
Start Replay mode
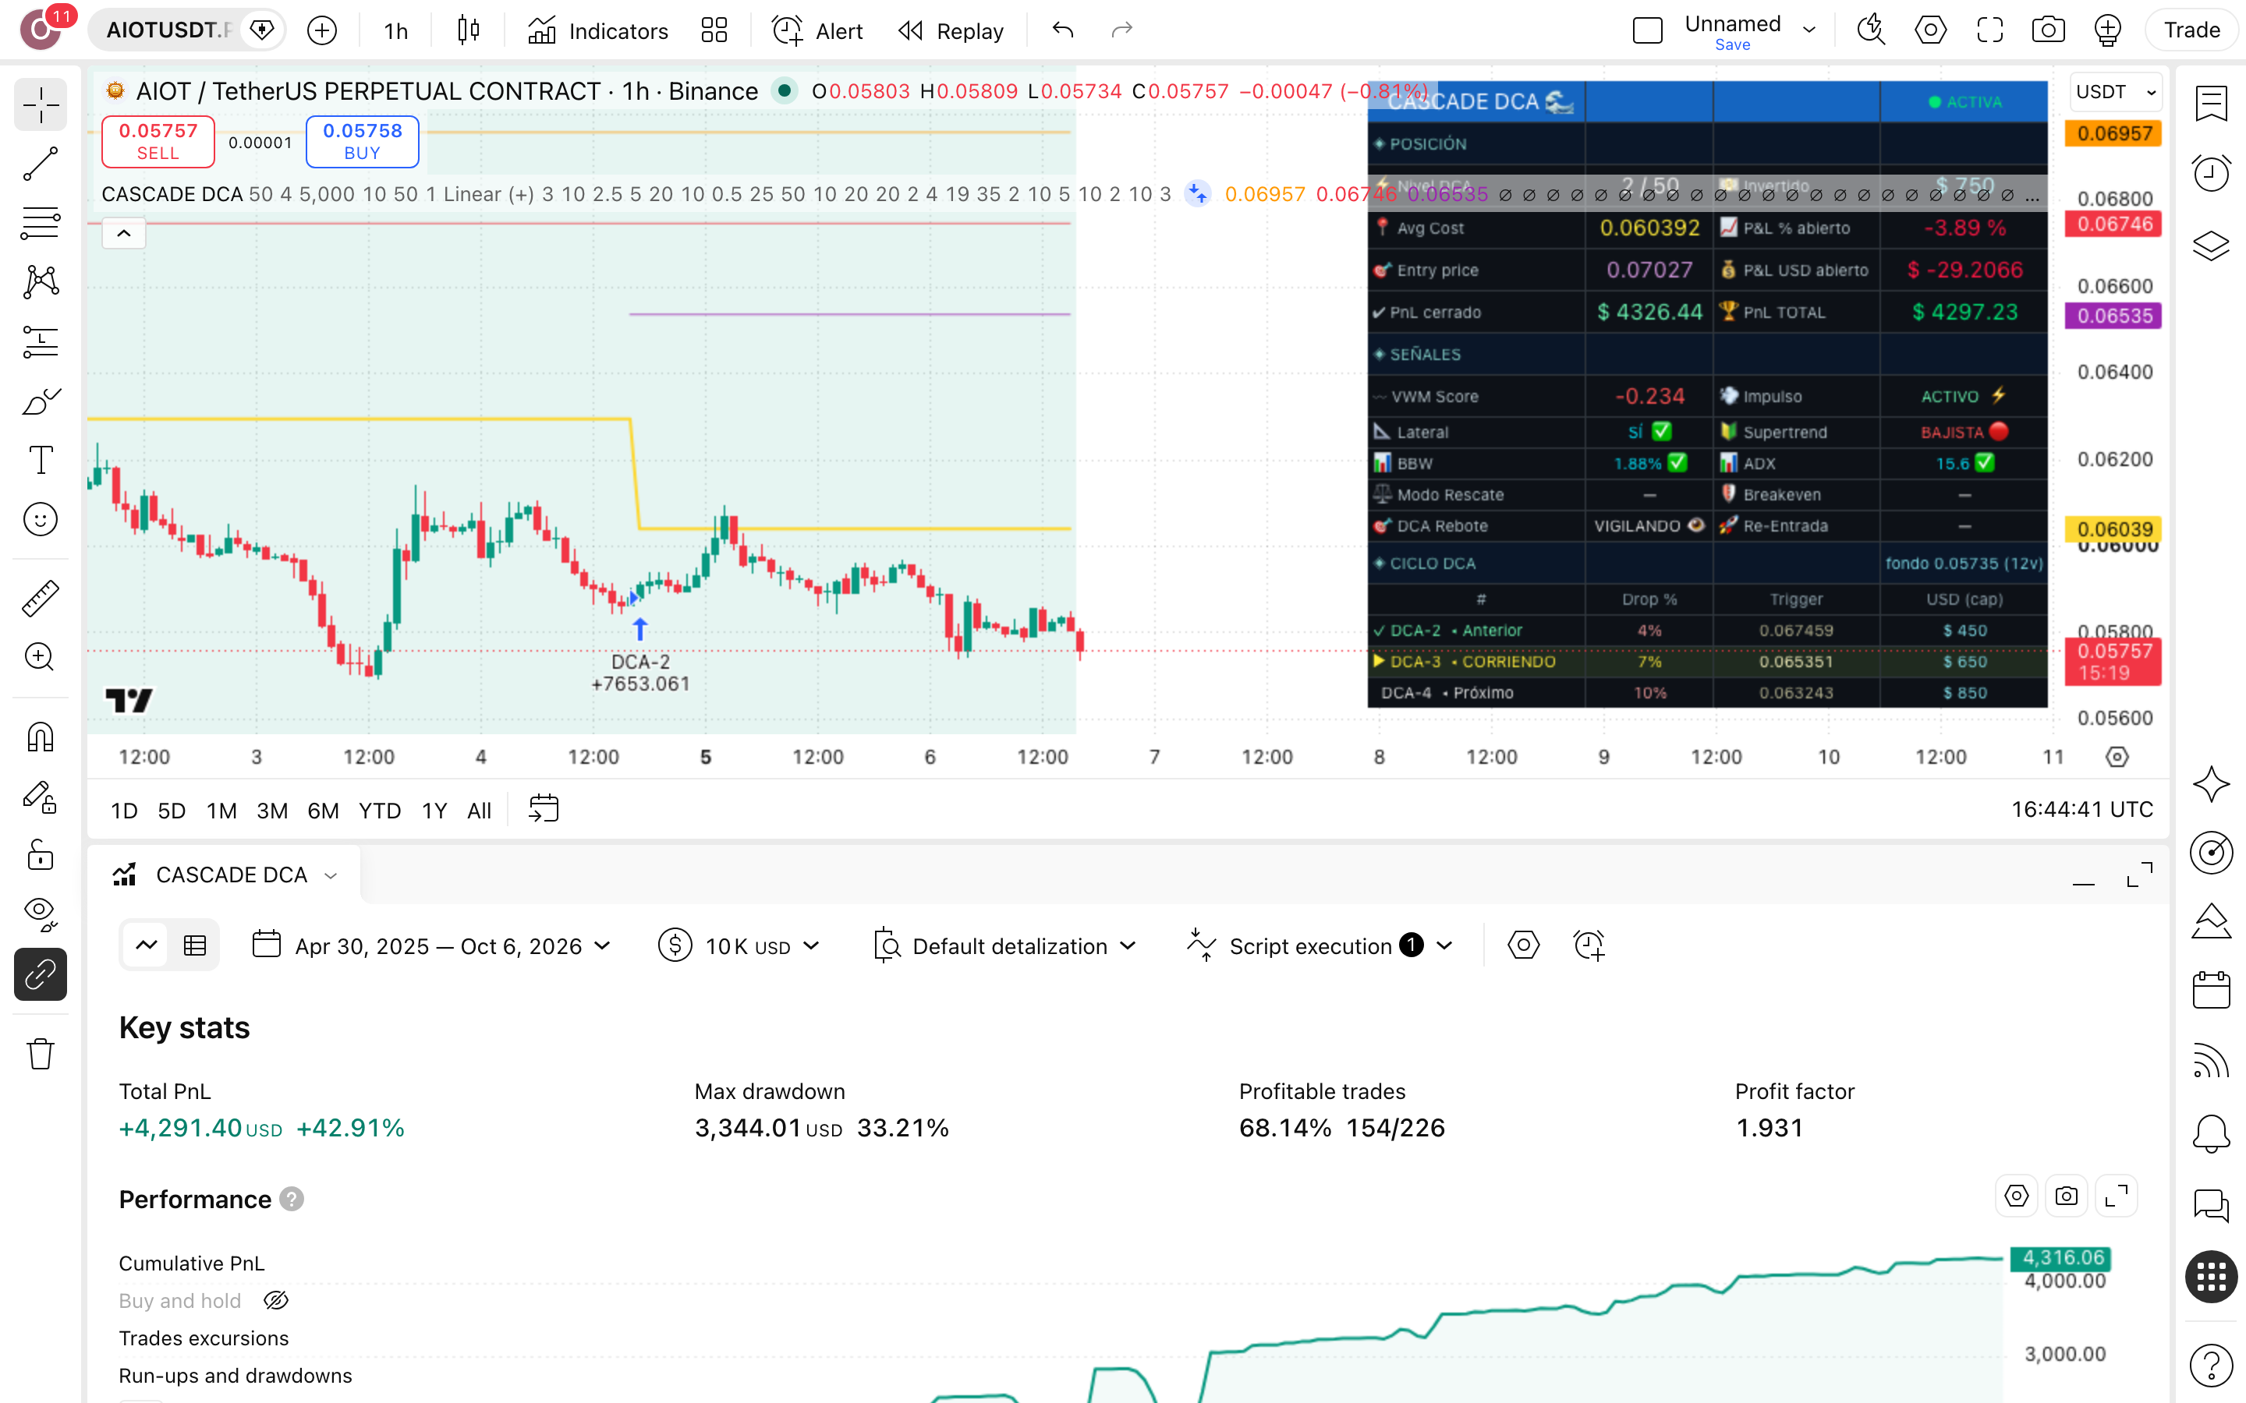[951, 30]
